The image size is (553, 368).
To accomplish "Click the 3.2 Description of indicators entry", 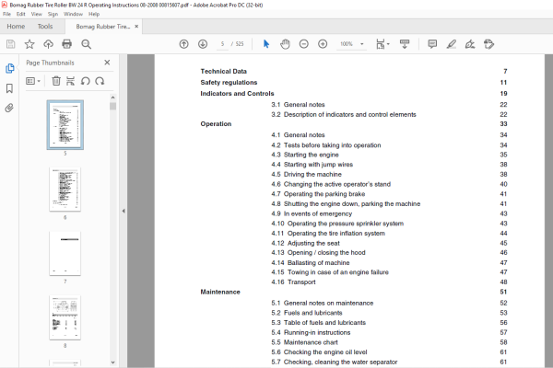I will pos(344,114).
